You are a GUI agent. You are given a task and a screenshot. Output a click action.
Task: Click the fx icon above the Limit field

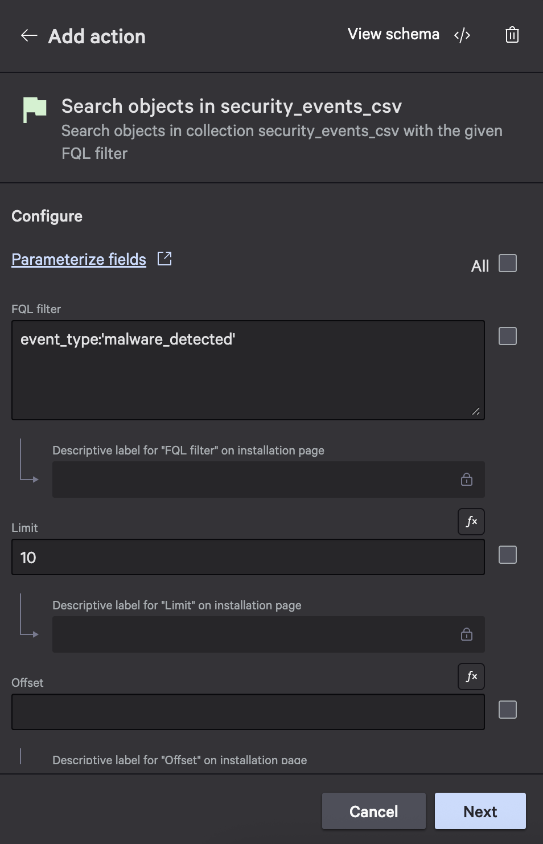[471, 521]
